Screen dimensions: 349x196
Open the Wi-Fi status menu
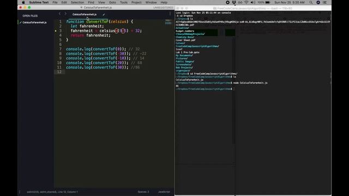[x=246, y=2]
